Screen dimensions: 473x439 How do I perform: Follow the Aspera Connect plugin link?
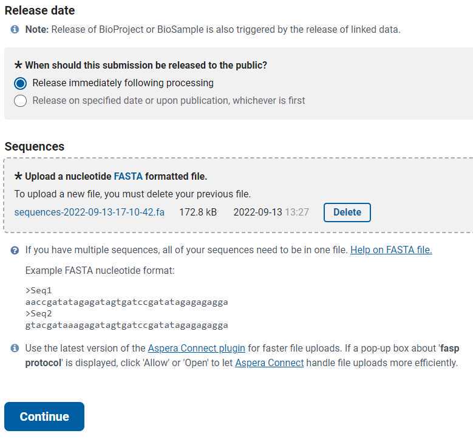[x=196, y=348]
